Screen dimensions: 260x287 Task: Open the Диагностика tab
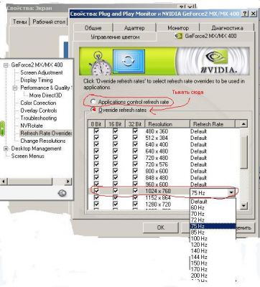tap(227, 28)
